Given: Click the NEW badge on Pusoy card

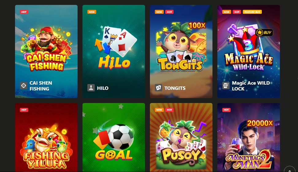Looking at the screenshot, I should pyautogui.click(x=159, y=110).
